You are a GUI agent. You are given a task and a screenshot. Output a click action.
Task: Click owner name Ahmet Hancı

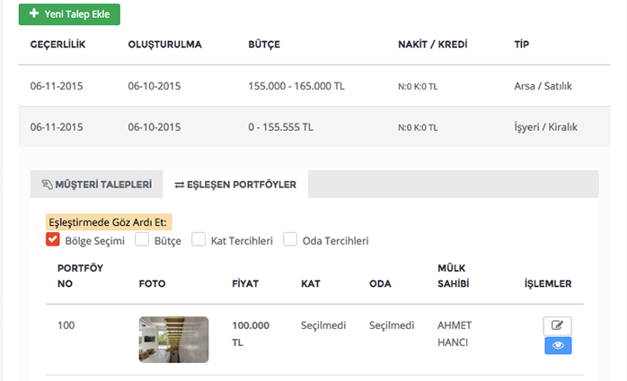(454, 333)
